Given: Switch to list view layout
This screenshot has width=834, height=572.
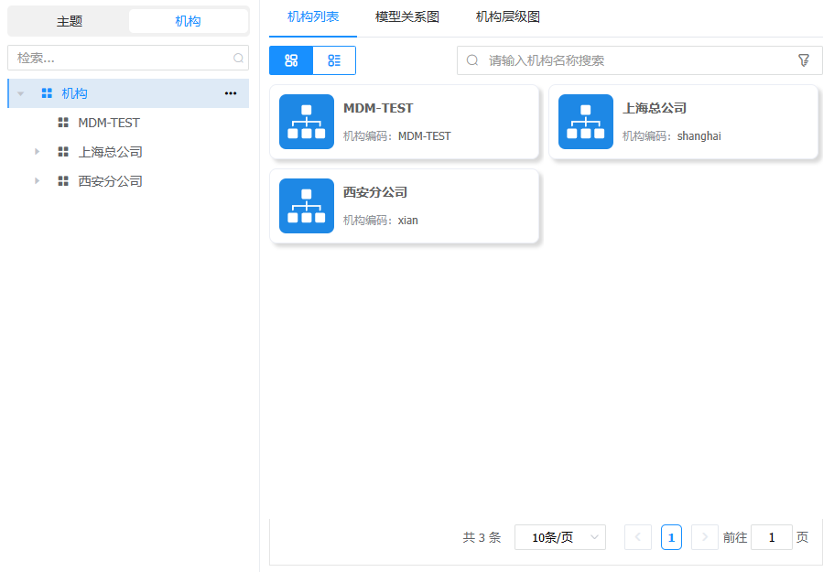Looking at the screenshot, I should pos(334,60).
